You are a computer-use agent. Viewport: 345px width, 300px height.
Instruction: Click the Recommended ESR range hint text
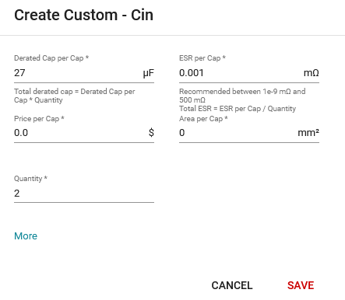pyautogui.click(x=242, y=96)
